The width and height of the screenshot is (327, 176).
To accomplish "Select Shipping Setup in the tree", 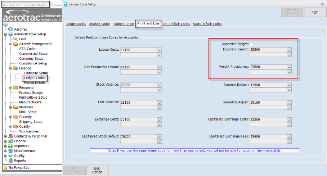I will (x=31, y=122).
